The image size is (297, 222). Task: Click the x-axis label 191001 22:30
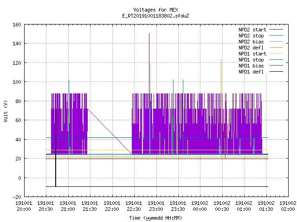click(x=134, y=206)
